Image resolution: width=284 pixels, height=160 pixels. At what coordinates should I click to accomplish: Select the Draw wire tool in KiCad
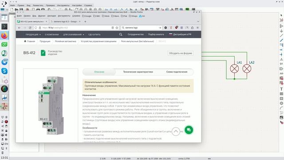tap(281, 36)
